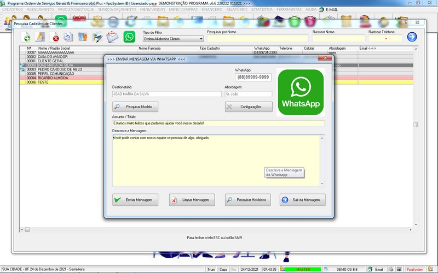Click the Enviar Mensagem button
Image resolution: width=438 pixels, height=273 pixels.
pos(135,200)
